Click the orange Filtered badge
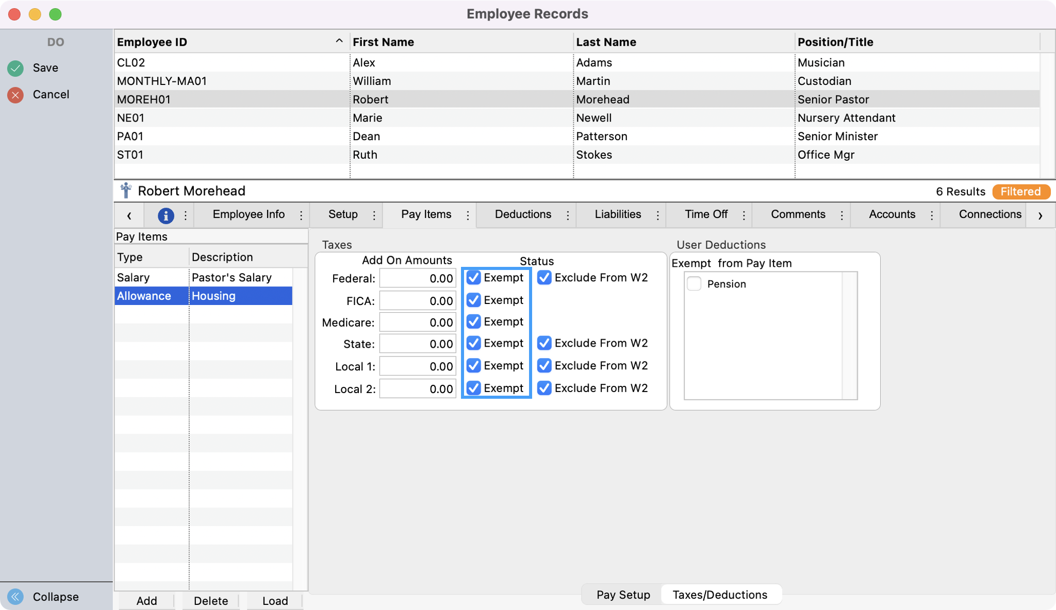This screenshot has width=1056, height=610. point(1020,192)
